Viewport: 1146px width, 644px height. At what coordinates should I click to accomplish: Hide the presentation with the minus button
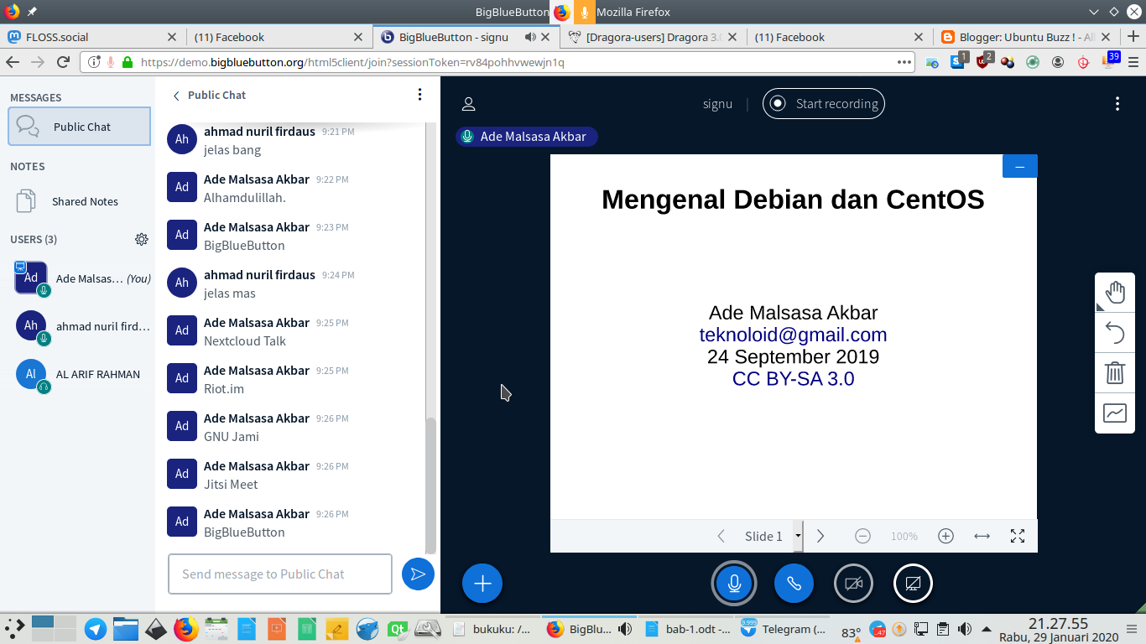pyautogui.click(x=1020, y=166)
